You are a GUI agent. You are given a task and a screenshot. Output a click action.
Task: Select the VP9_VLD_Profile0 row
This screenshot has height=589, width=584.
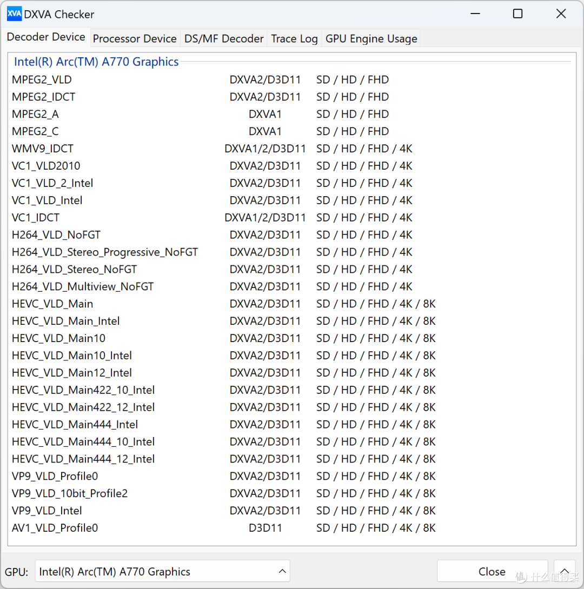tap(291, 477)
